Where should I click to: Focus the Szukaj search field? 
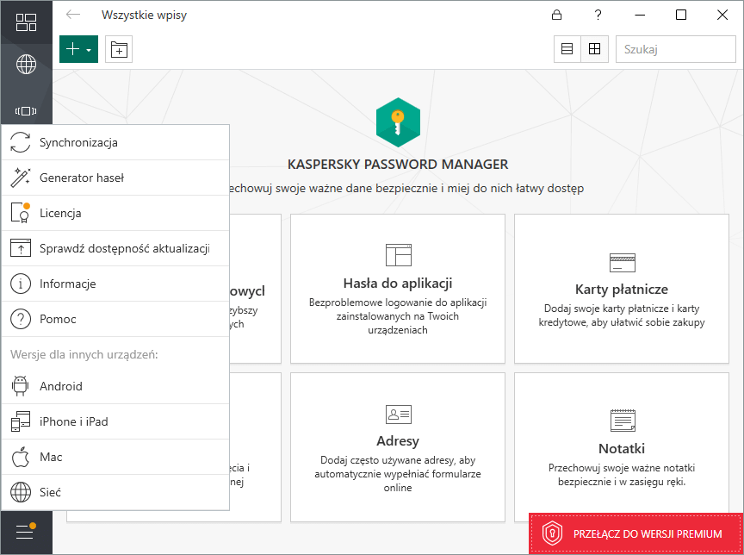pos(676,49)
